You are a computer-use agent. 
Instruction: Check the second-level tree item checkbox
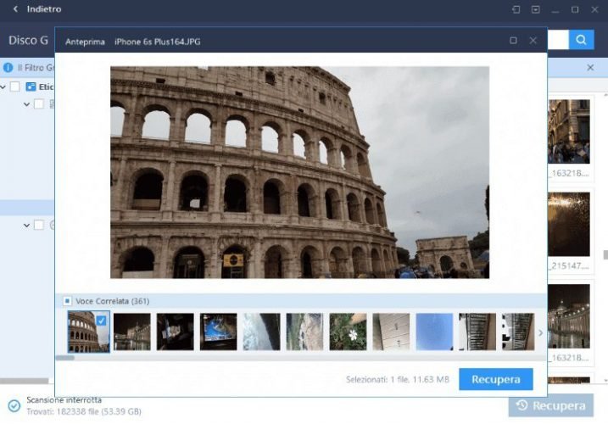pyautogui.click(x=38, y=104)
